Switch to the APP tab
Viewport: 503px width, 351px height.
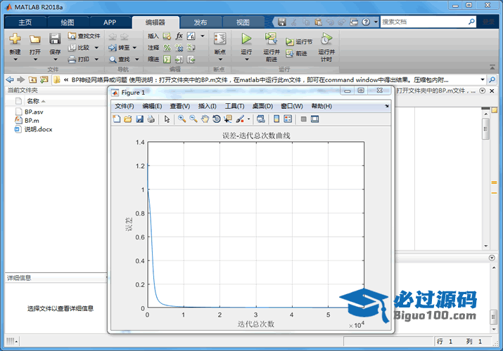[110, 22]
